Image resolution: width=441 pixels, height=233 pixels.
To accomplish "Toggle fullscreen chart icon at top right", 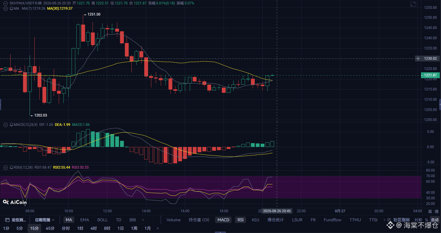I will [x=413, y=4].
